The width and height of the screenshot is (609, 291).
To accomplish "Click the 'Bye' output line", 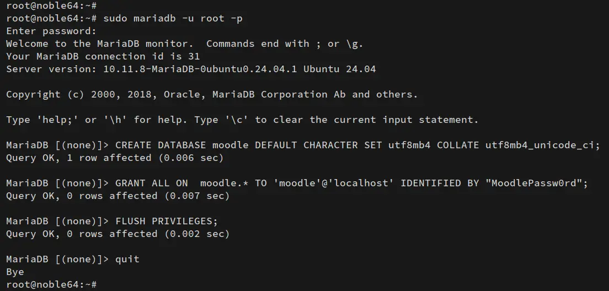I will point(15,272).
